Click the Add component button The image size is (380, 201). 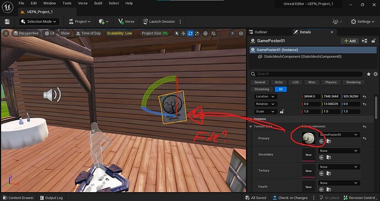(350, 41)
